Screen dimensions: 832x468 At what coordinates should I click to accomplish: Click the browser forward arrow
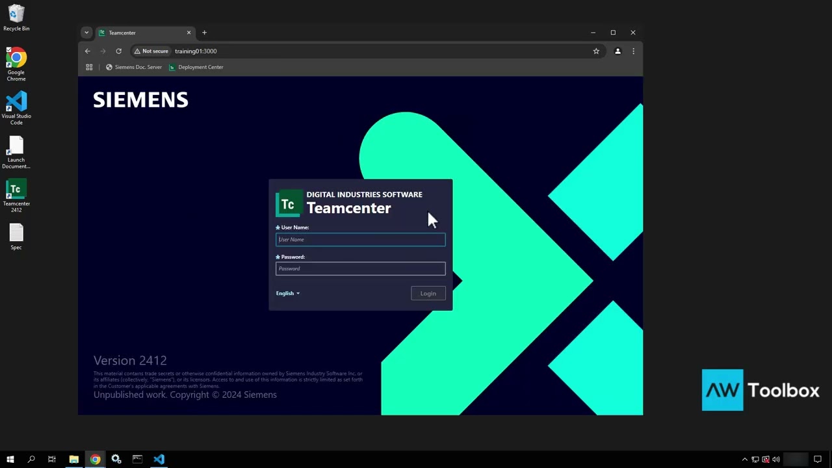click(103, 51)
